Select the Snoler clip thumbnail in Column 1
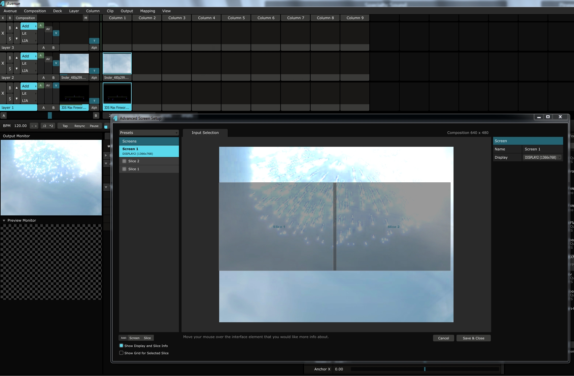574x376 pixels. (x=117, y=63)
